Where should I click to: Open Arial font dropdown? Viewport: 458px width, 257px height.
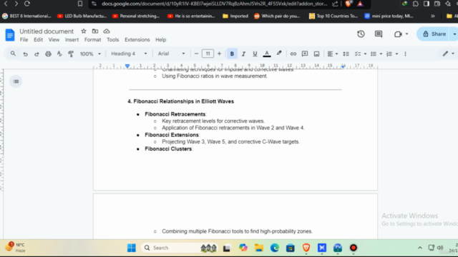[172, 54]
